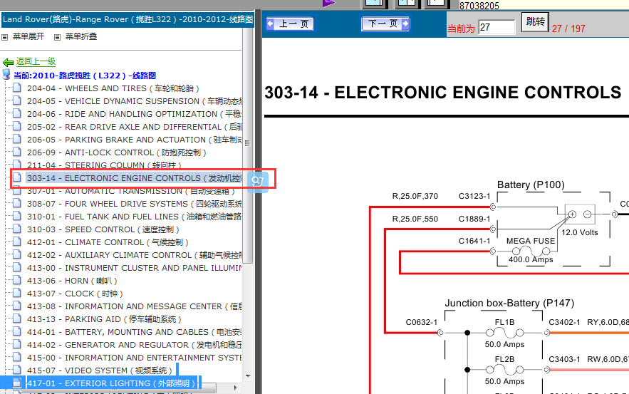Viewport: 629px width, 394px height.
Task: Click the 返回上一级 back link
Action: click(36, 61)
